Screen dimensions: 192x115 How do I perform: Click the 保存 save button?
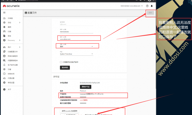tap(150, 13)
